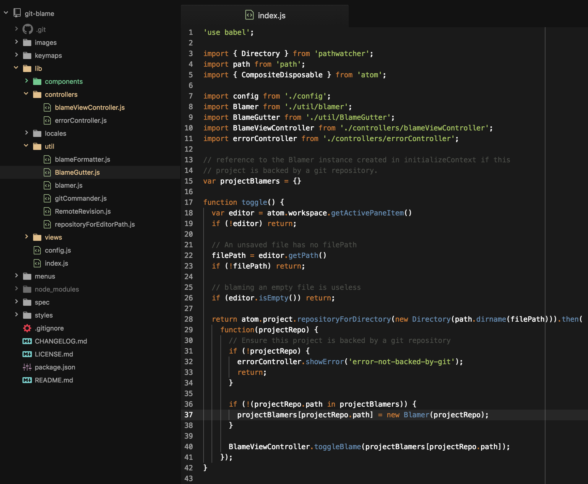Screen dimensions: 588x484
Task: Click the markdown icon beside README.md
Action: coord(27,380)
